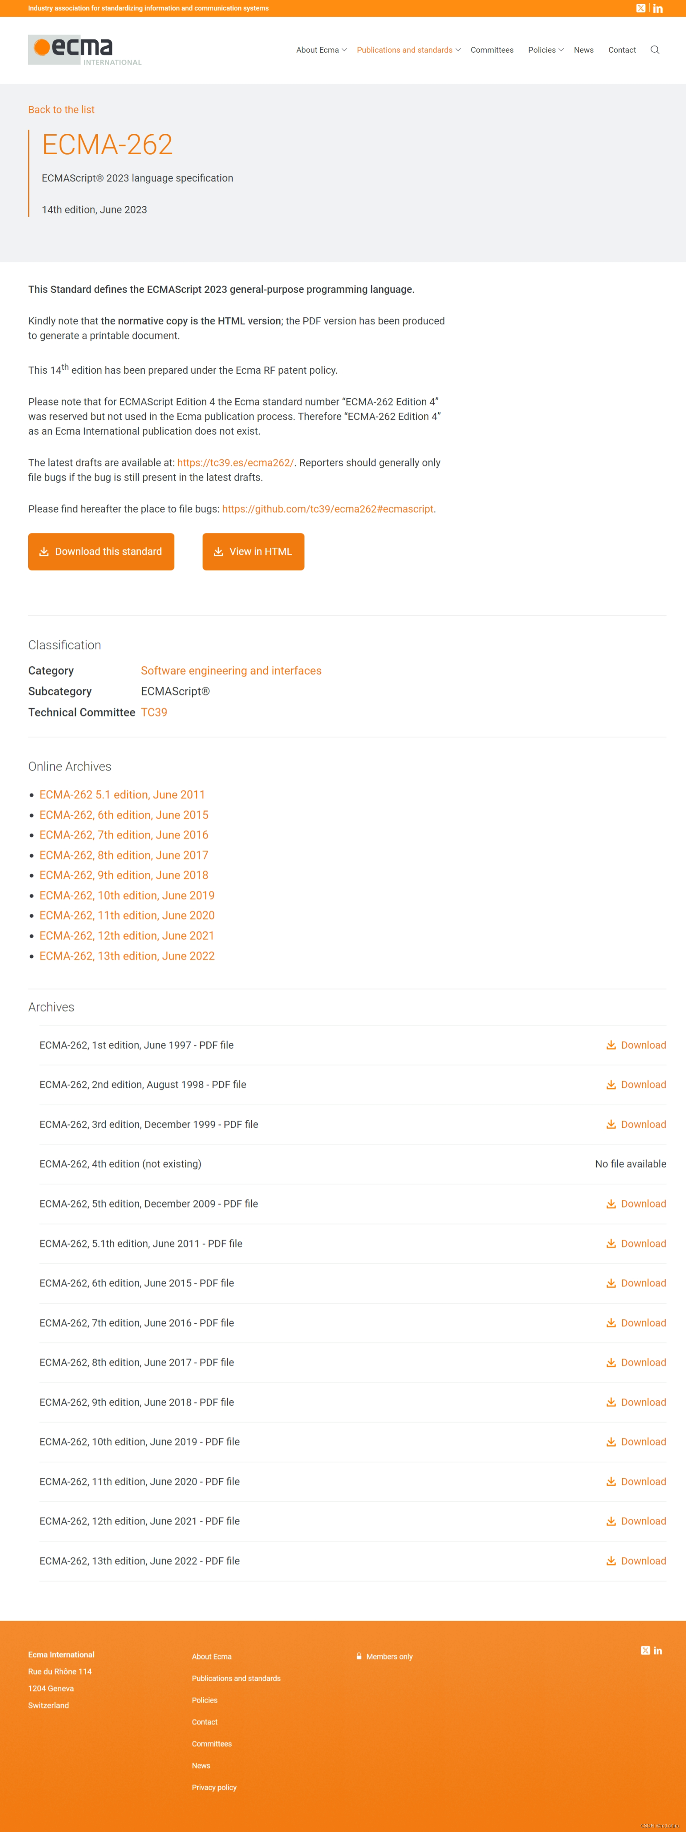Open the X (Twitter) icon in top bar
686x1832 pixels.
pos(640,9)
